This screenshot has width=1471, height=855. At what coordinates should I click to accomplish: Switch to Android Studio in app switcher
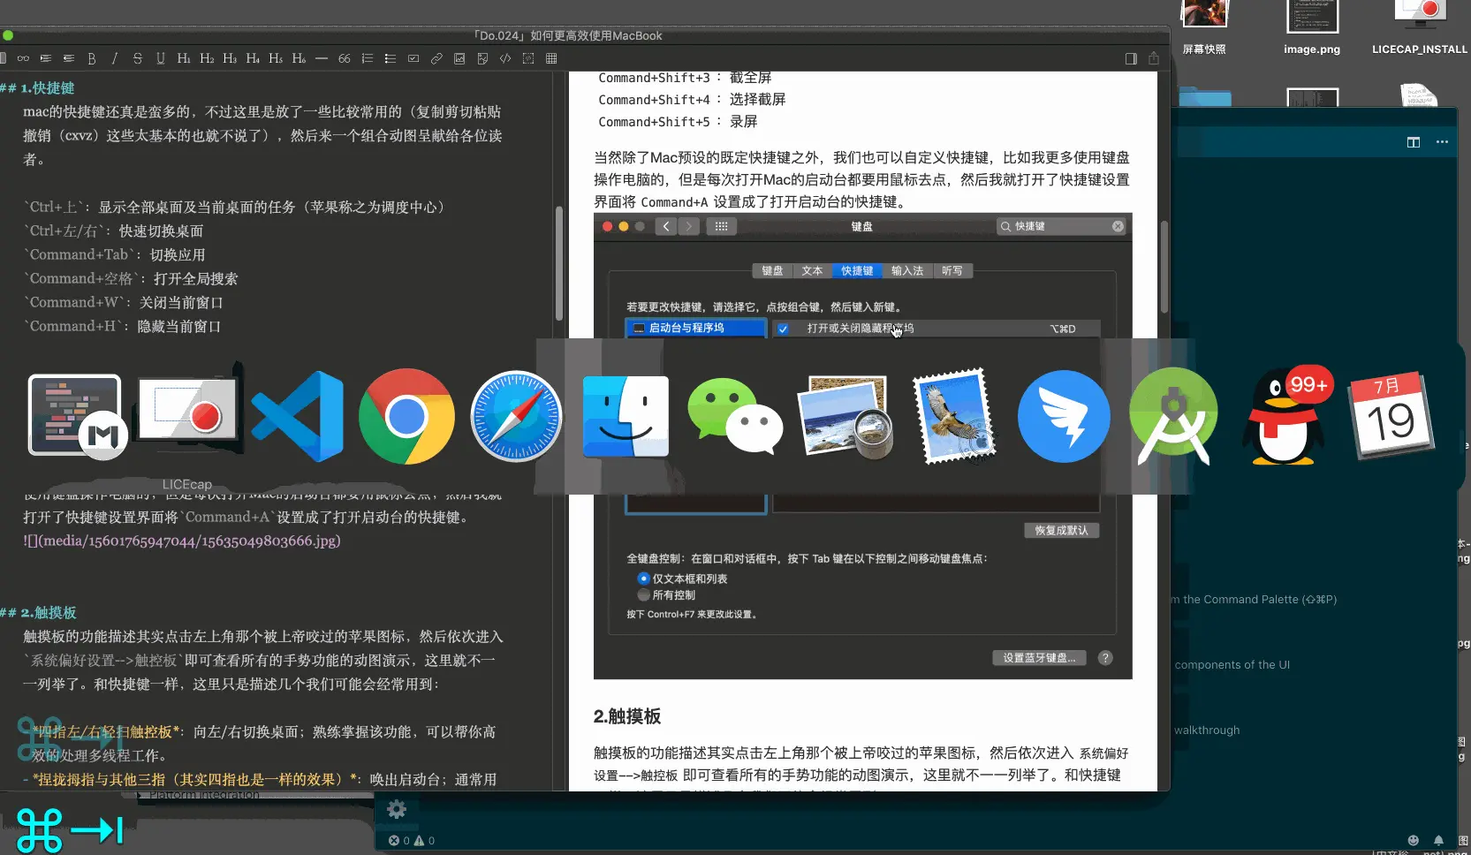[x=1173, y=416]
